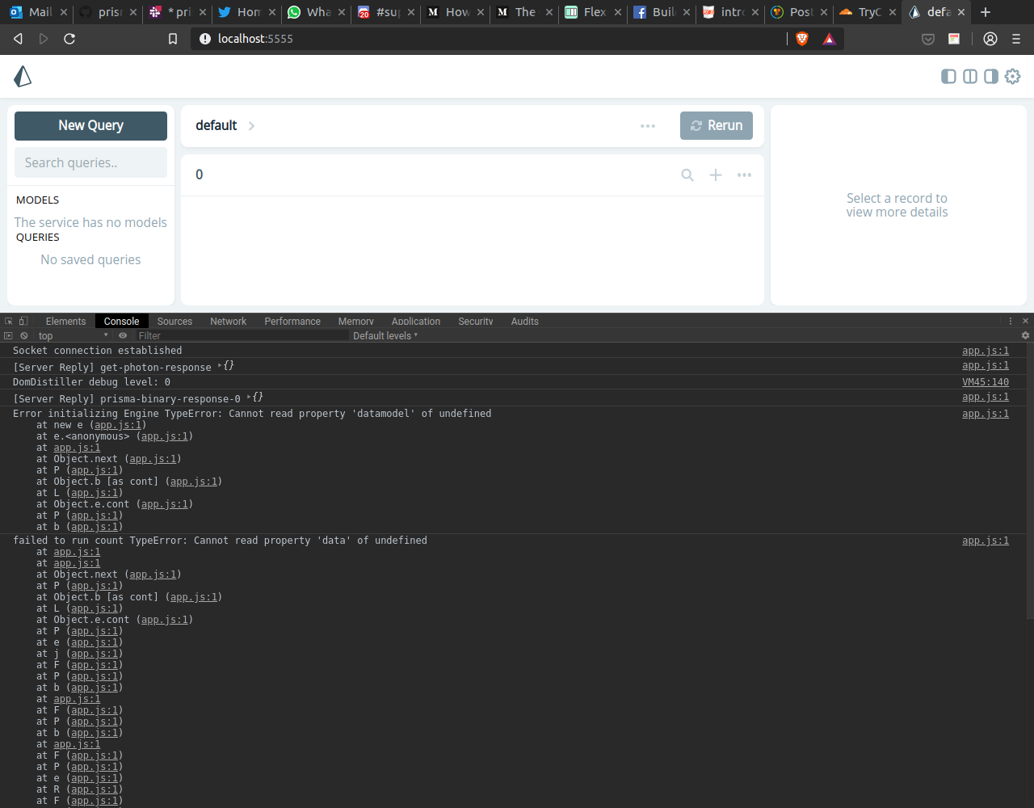Create a live expression with the eye icon
This screenshot has width=1034, height=808.
pos(123,335)
